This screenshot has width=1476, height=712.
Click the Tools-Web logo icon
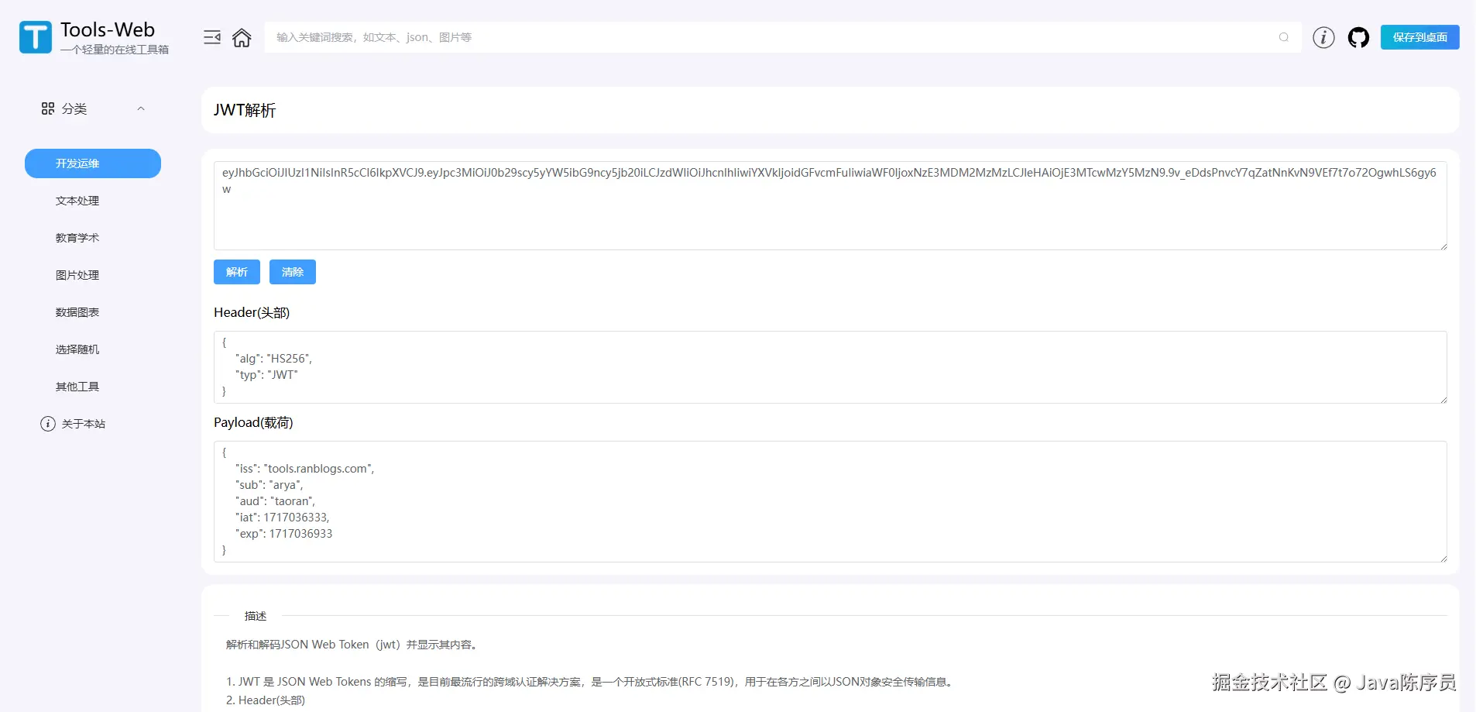(36, 37)
